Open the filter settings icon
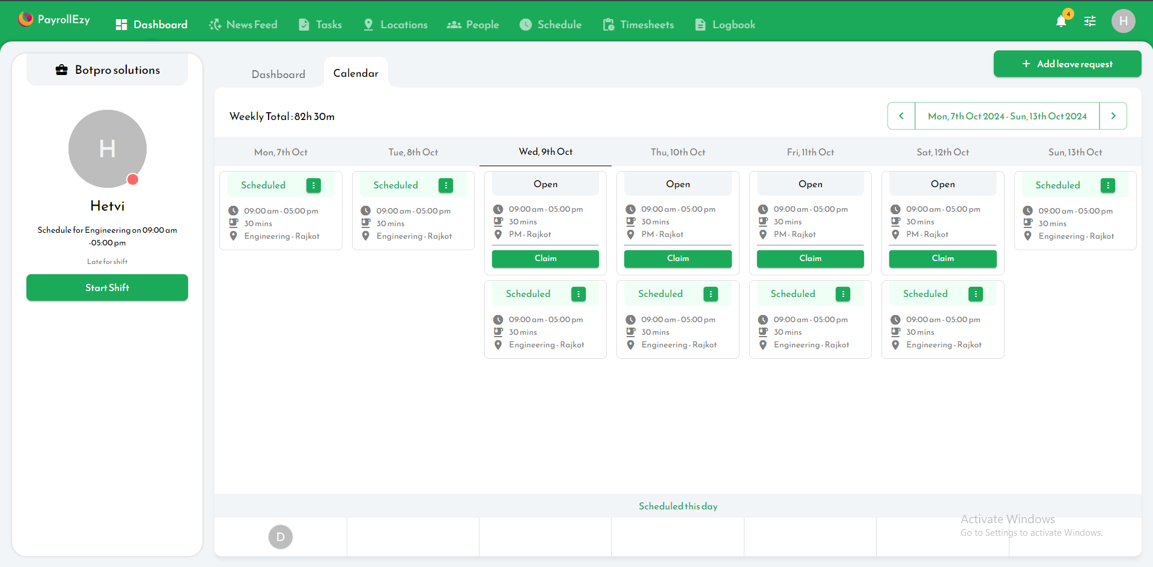1153x567 pixels. click(x=1090, y=21)
